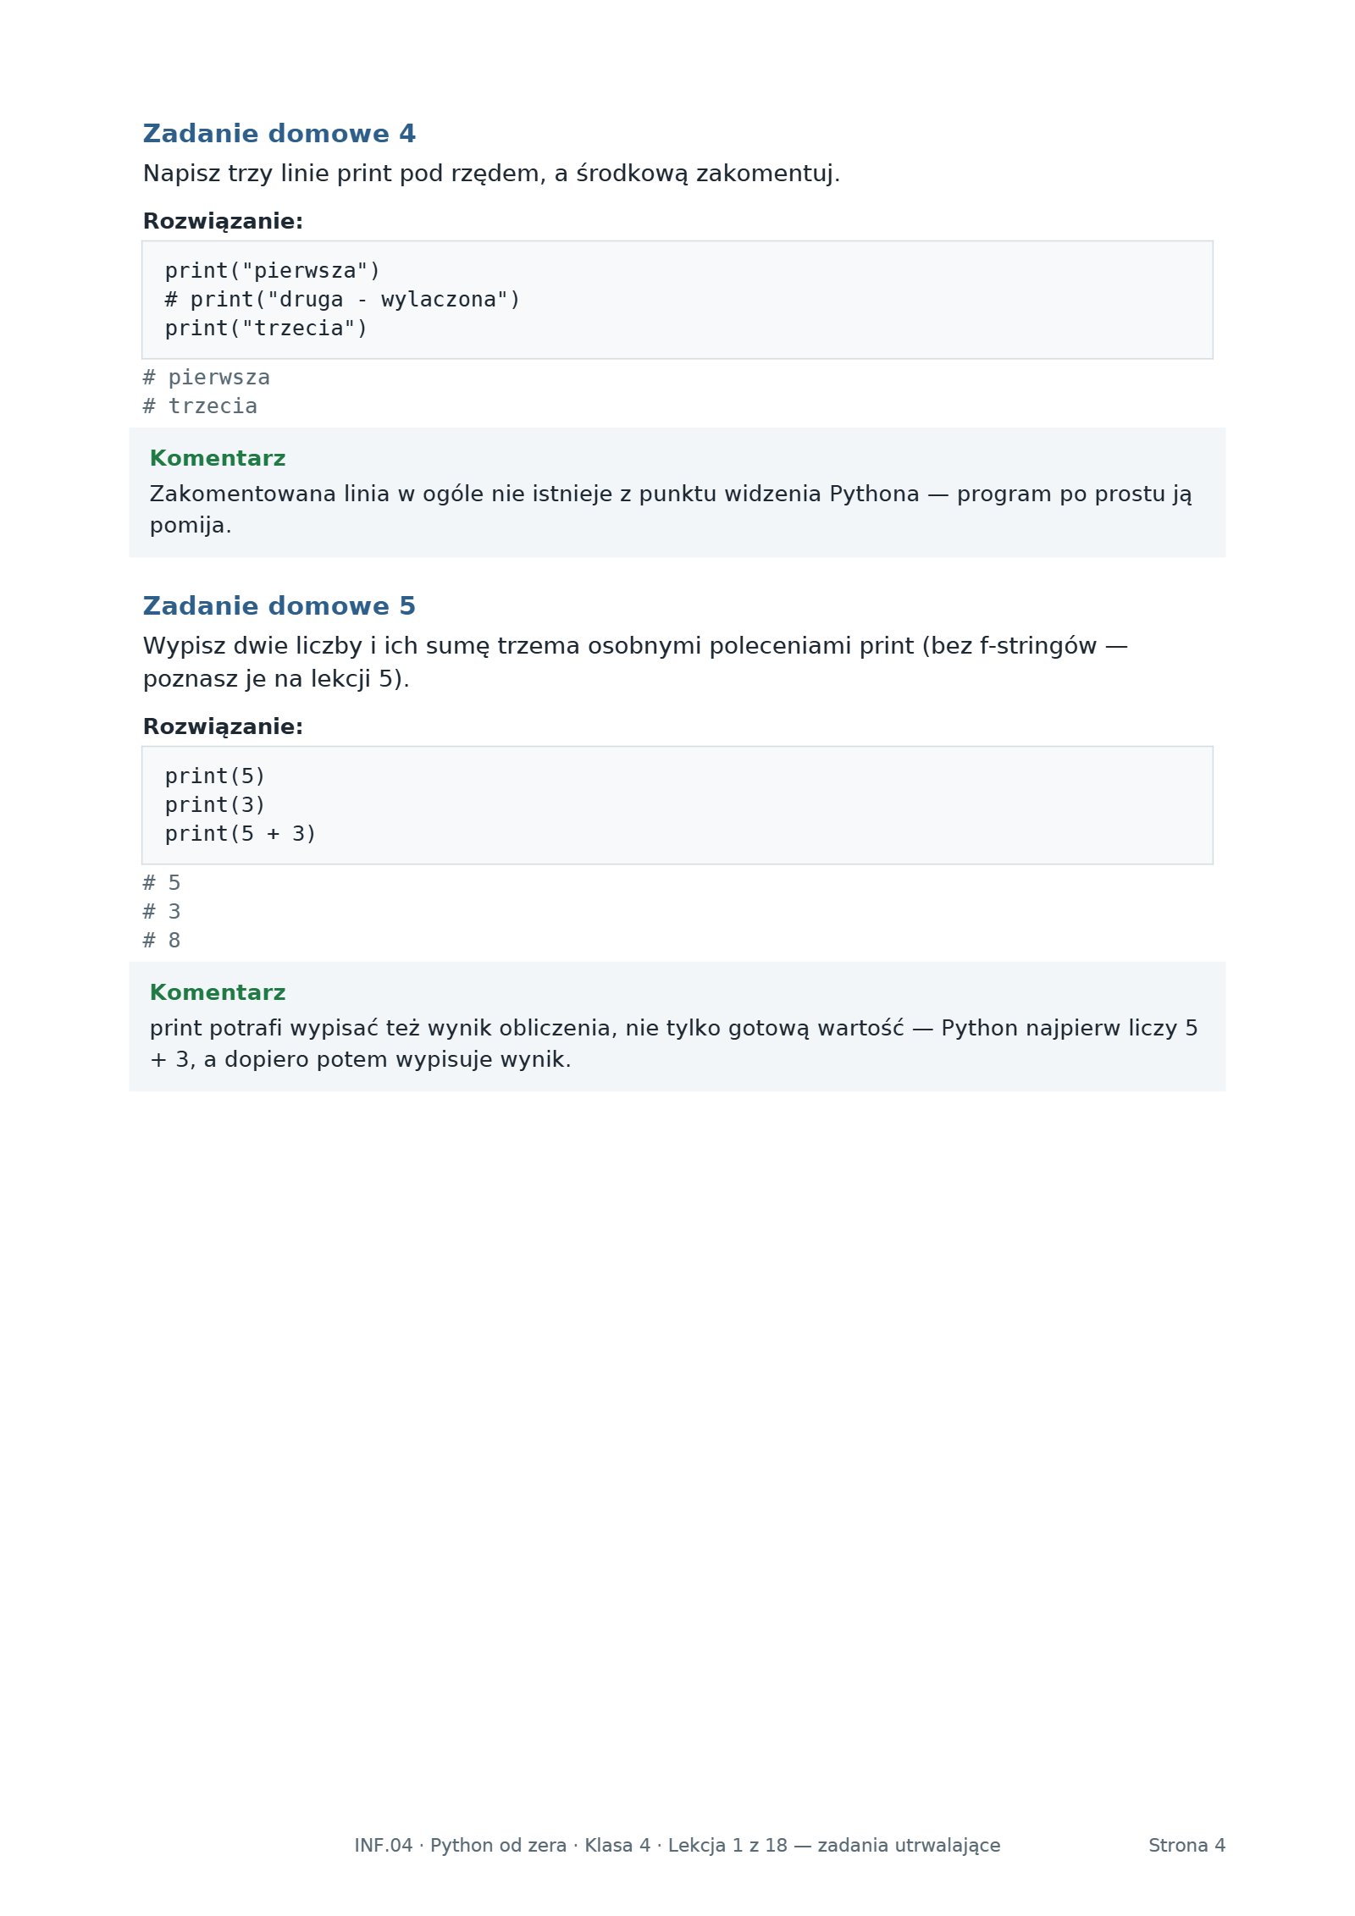Click the first Rozwiązanie label
This screenshot has height=1916, width=1355.
click(x=223, y=222)
